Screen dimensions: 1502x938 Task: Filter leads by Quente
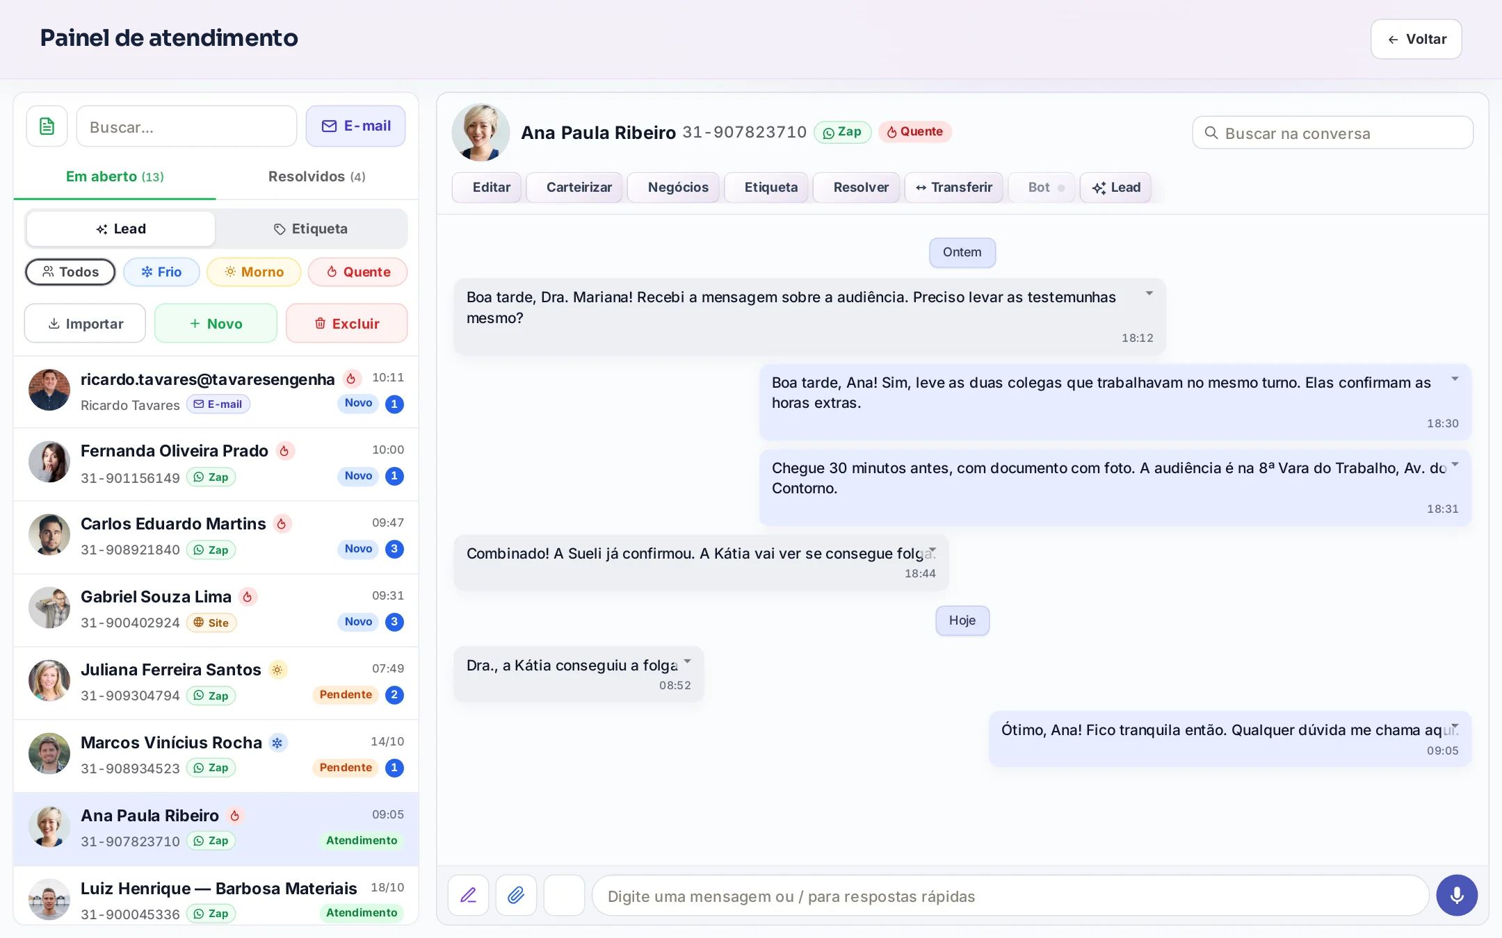click(x=358, y=272)
